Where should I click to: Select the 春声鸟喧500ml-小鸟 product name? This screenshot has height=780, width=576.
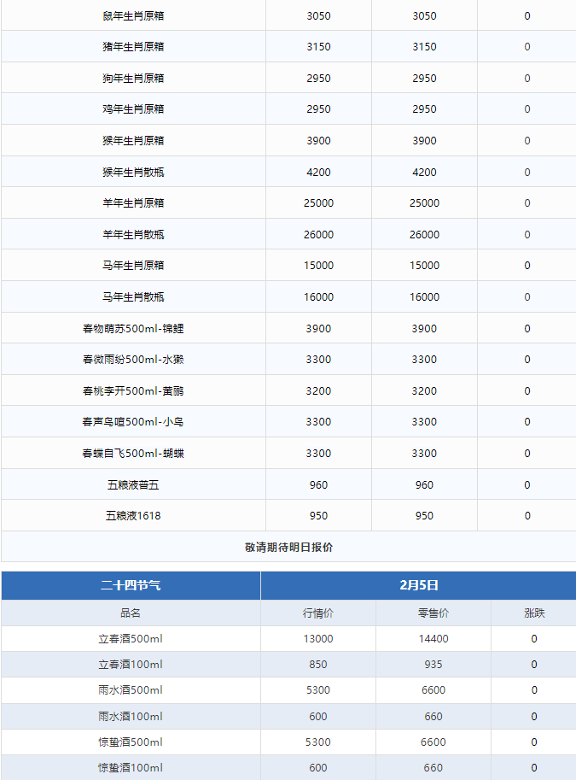tap(133, 422)
